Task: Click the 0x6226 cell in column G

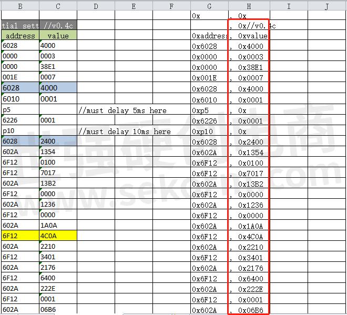Action: tap(209, 121)
